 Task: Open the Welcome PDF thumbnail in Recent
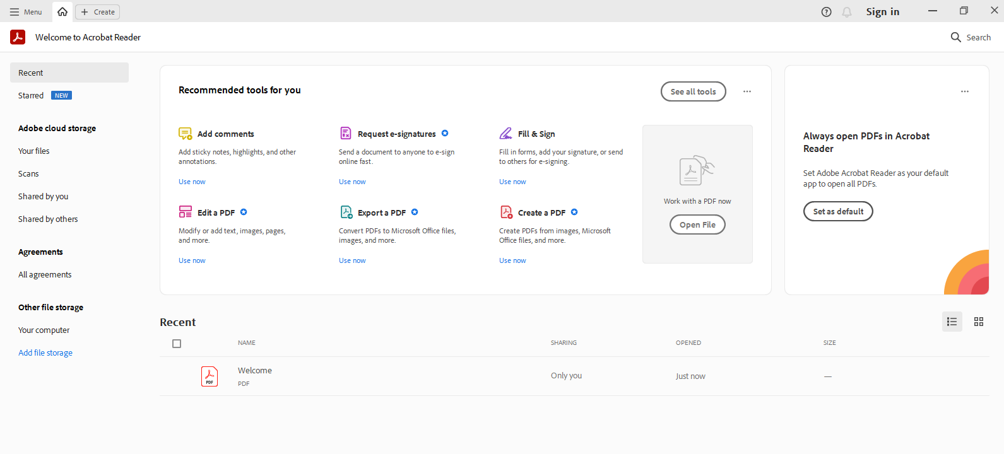click(210, 376)
